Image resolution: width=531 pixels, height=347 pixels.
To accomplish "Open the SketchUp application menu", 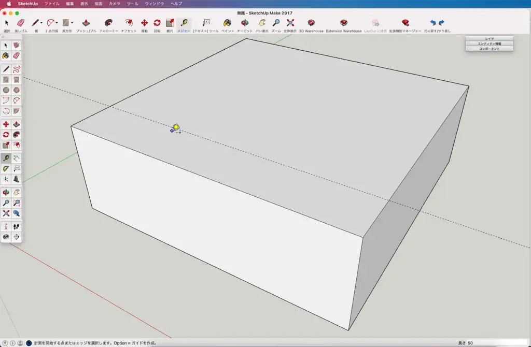I will (x=28, y=4).
